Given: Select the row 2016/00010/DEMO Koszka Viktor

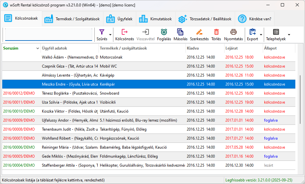Looking at the screenshot, I should [x=149, y=111].
